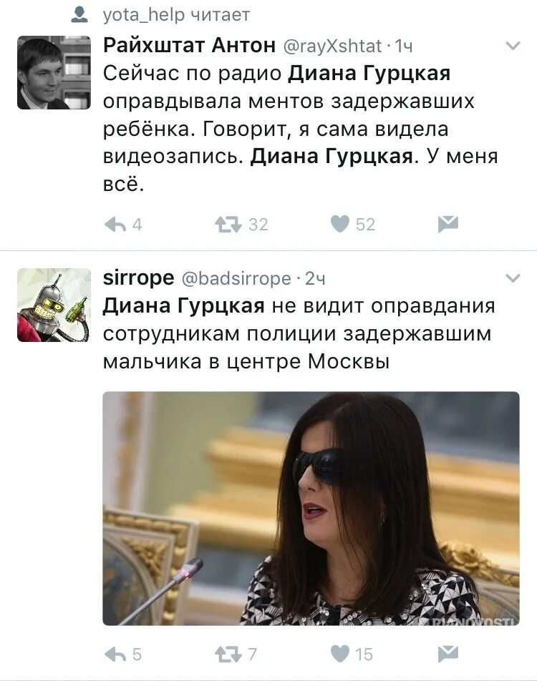This screenshot has height=686, width=537.
Task: Open the yota_help читает follower icon
Action: click(79, 16)
